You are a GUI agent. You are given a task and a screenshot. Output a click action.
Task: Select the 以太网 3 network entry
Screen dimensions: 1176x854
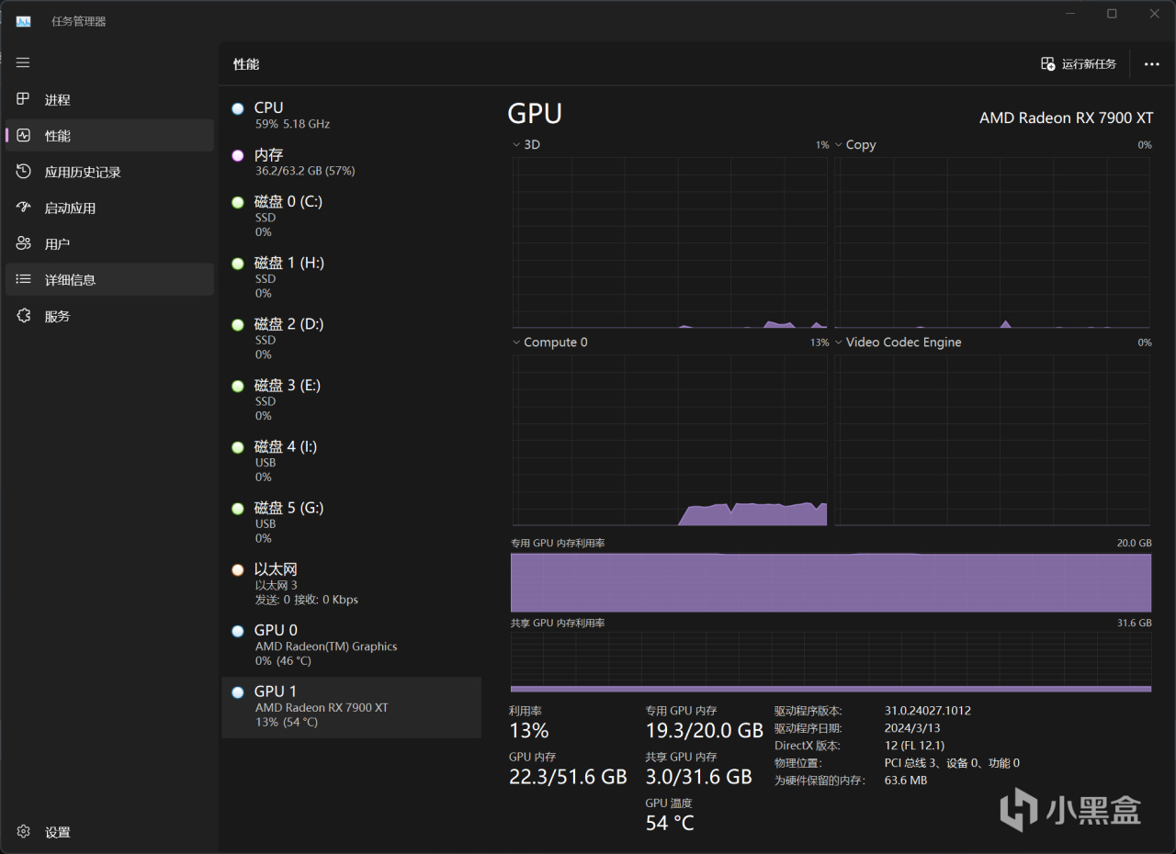tap(351, 584)
